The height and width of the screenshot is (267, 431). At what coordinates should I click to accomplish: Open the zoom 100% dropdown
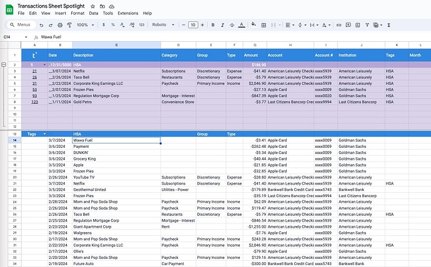(85, 25)
